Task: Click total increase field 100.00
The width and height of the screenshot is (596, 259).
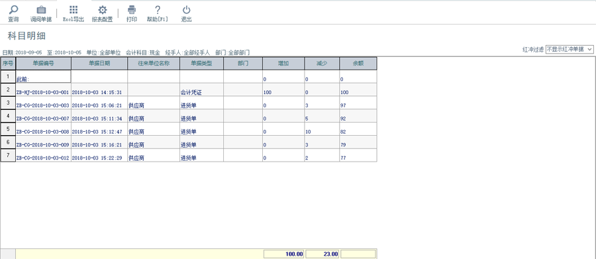Action: coord(283,254)
